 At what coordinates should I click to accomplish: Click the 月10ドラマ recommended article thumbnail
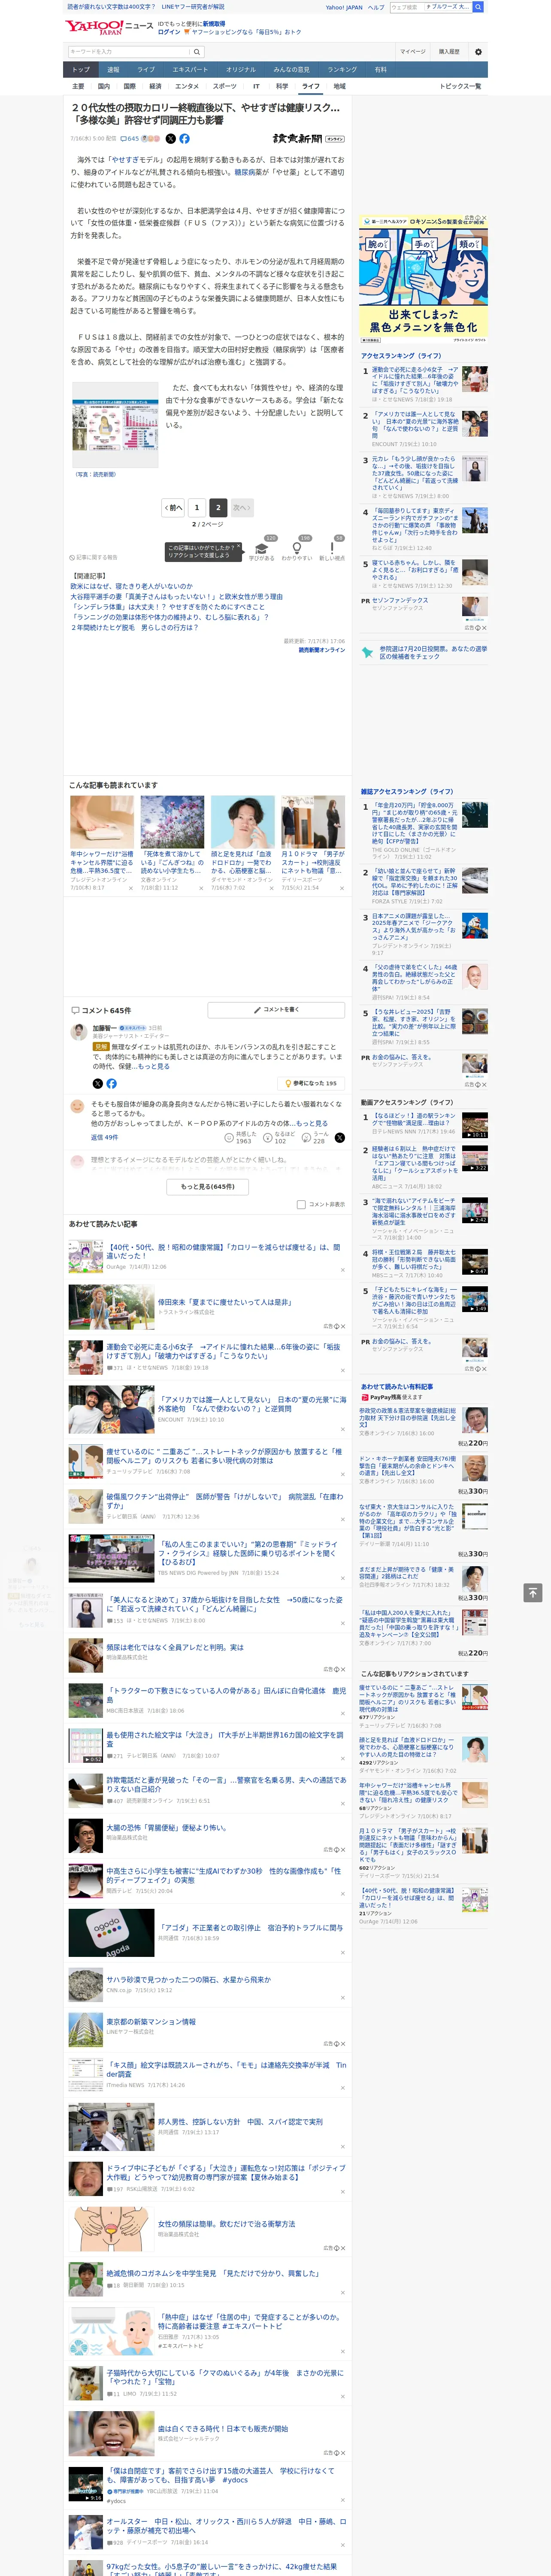tap(313, 822)
